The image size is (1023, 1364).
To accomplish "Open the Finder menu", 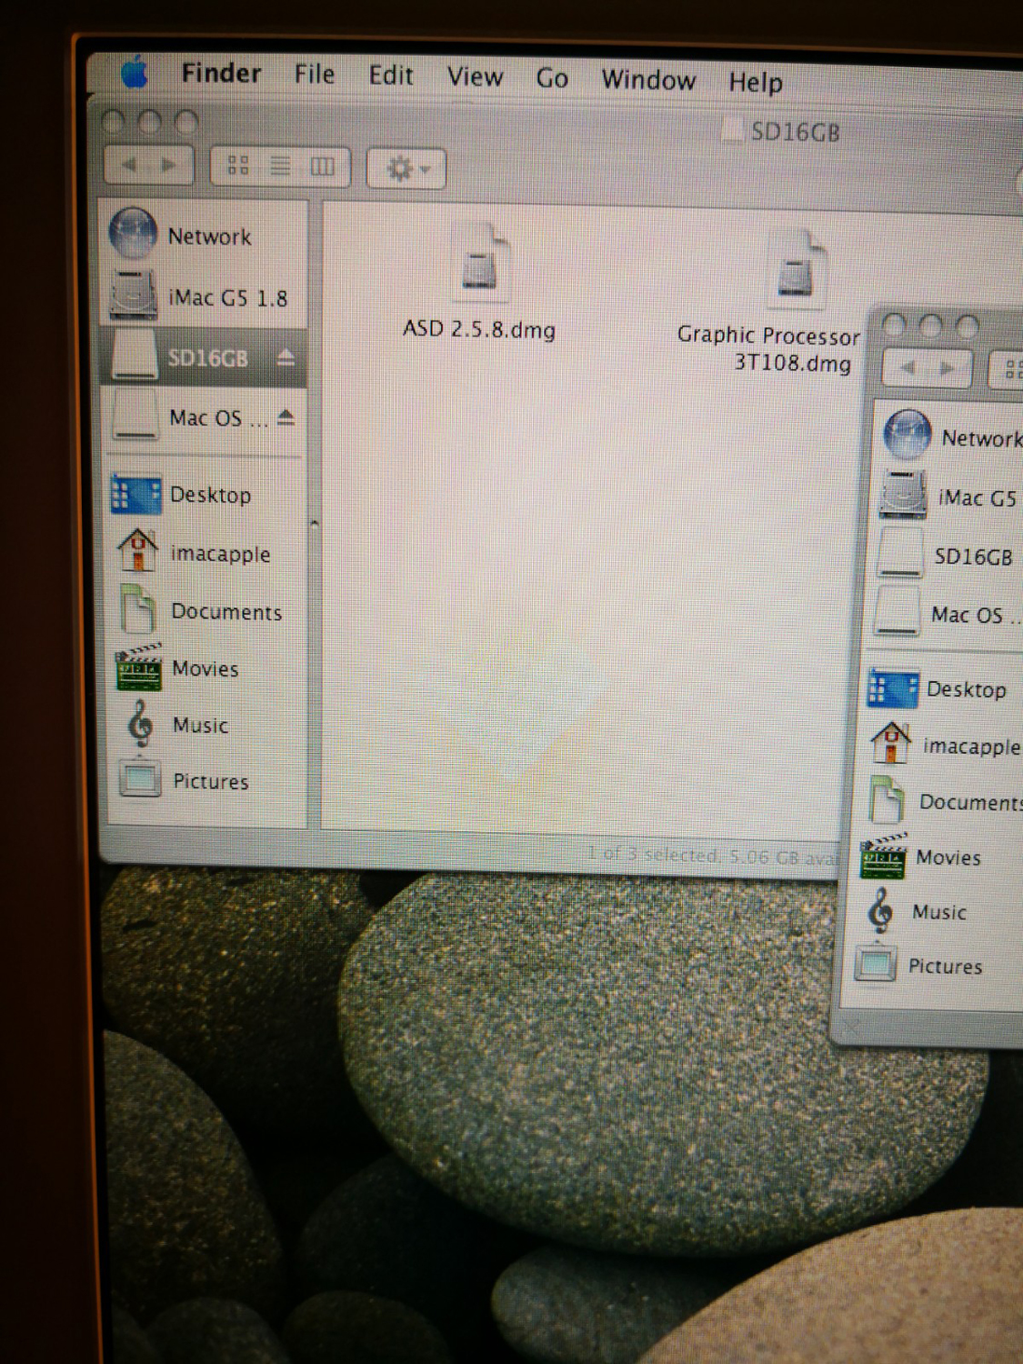I will [x=221, y=73].
